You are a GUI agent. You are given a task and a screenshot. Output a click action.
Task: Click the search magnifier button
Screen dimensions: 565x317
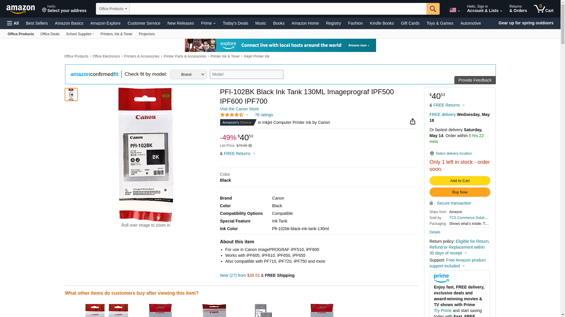click(x=433, y=9)
